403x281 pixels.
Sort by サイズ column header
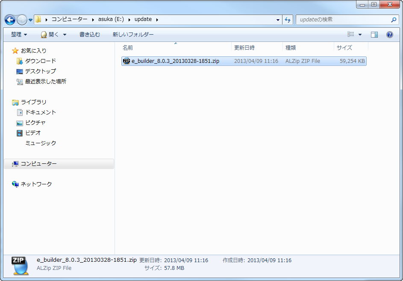351,47
